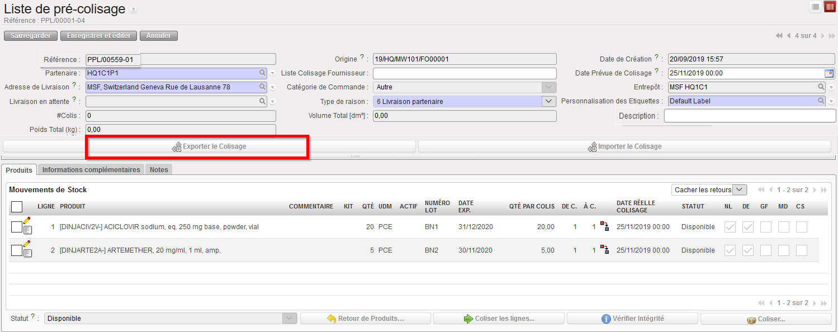Select the checkbox for ARTEMETHER line
This screenshot has width=838, height=332.
16,250
